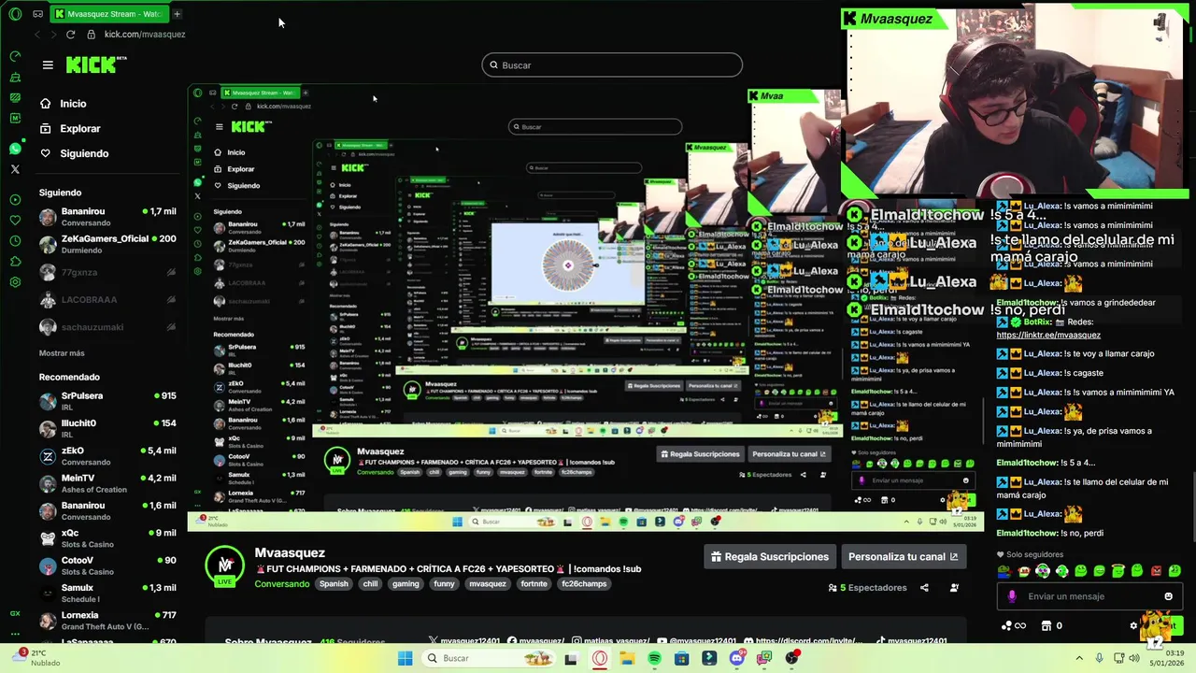This screenshot has height=673, width=1196.
Task: Open chat settings gear icon
Action: [x=1133, y=625]
